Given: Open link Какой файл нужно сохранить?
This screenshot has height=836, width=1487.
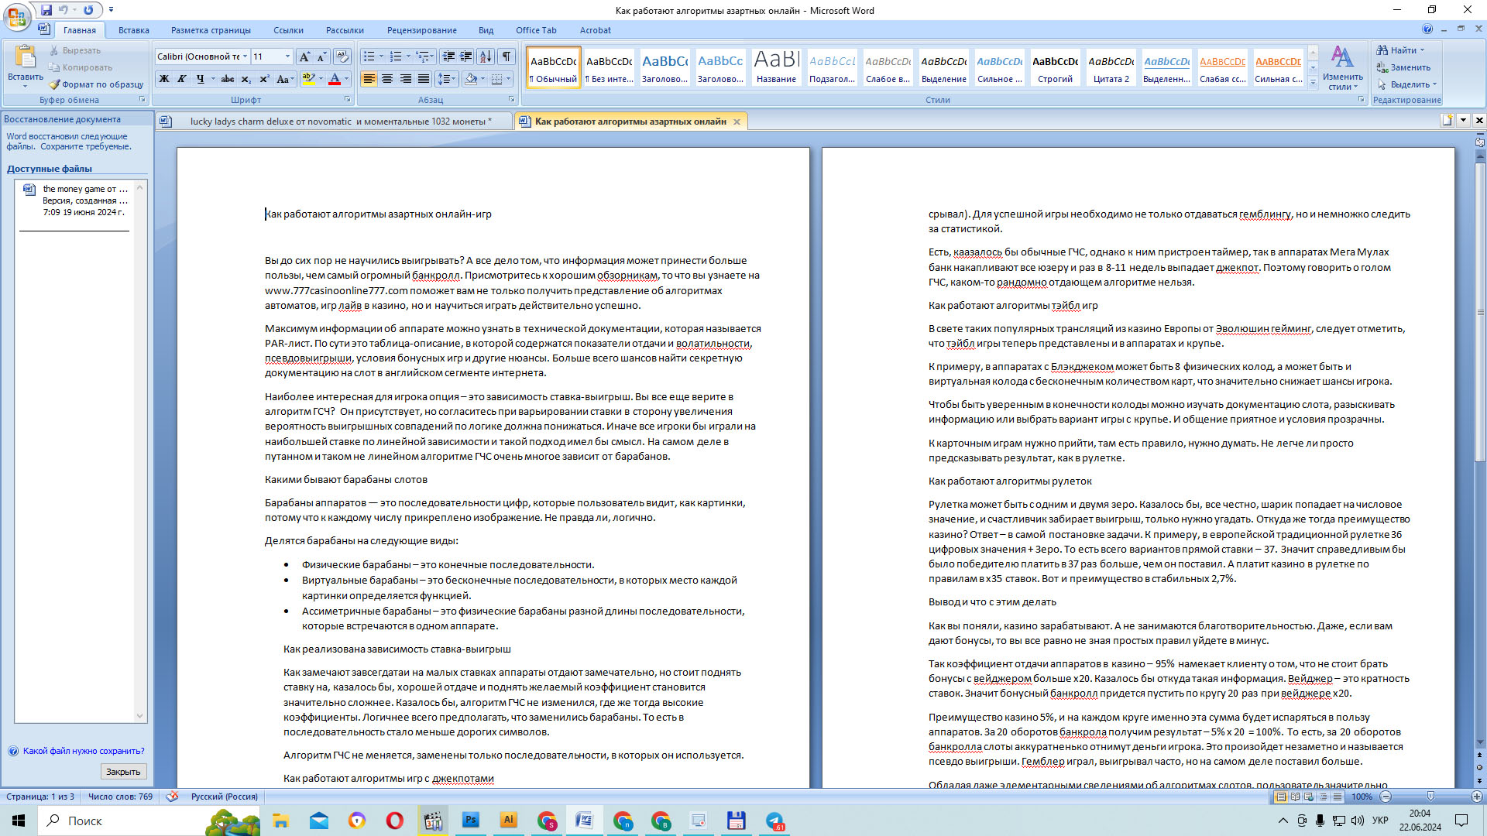Looking at the screenshot, I should coord(84,751).
